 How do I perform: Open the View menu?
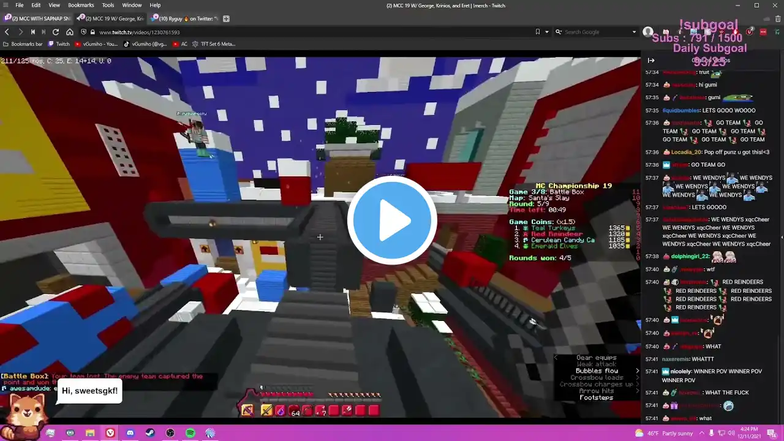tap(54, 6)
